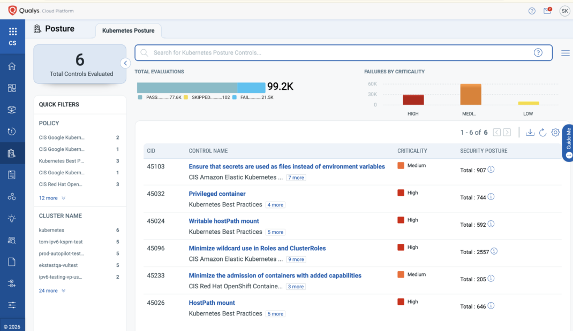Viewport: 573px width, 331px height.
Task: Expand 24 more cluster names
Action: [52, 290]
